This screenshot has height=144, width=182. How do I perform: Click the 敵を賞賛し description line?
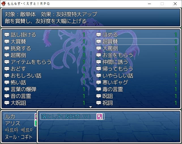pyautogui.click(x=46, y=21)
